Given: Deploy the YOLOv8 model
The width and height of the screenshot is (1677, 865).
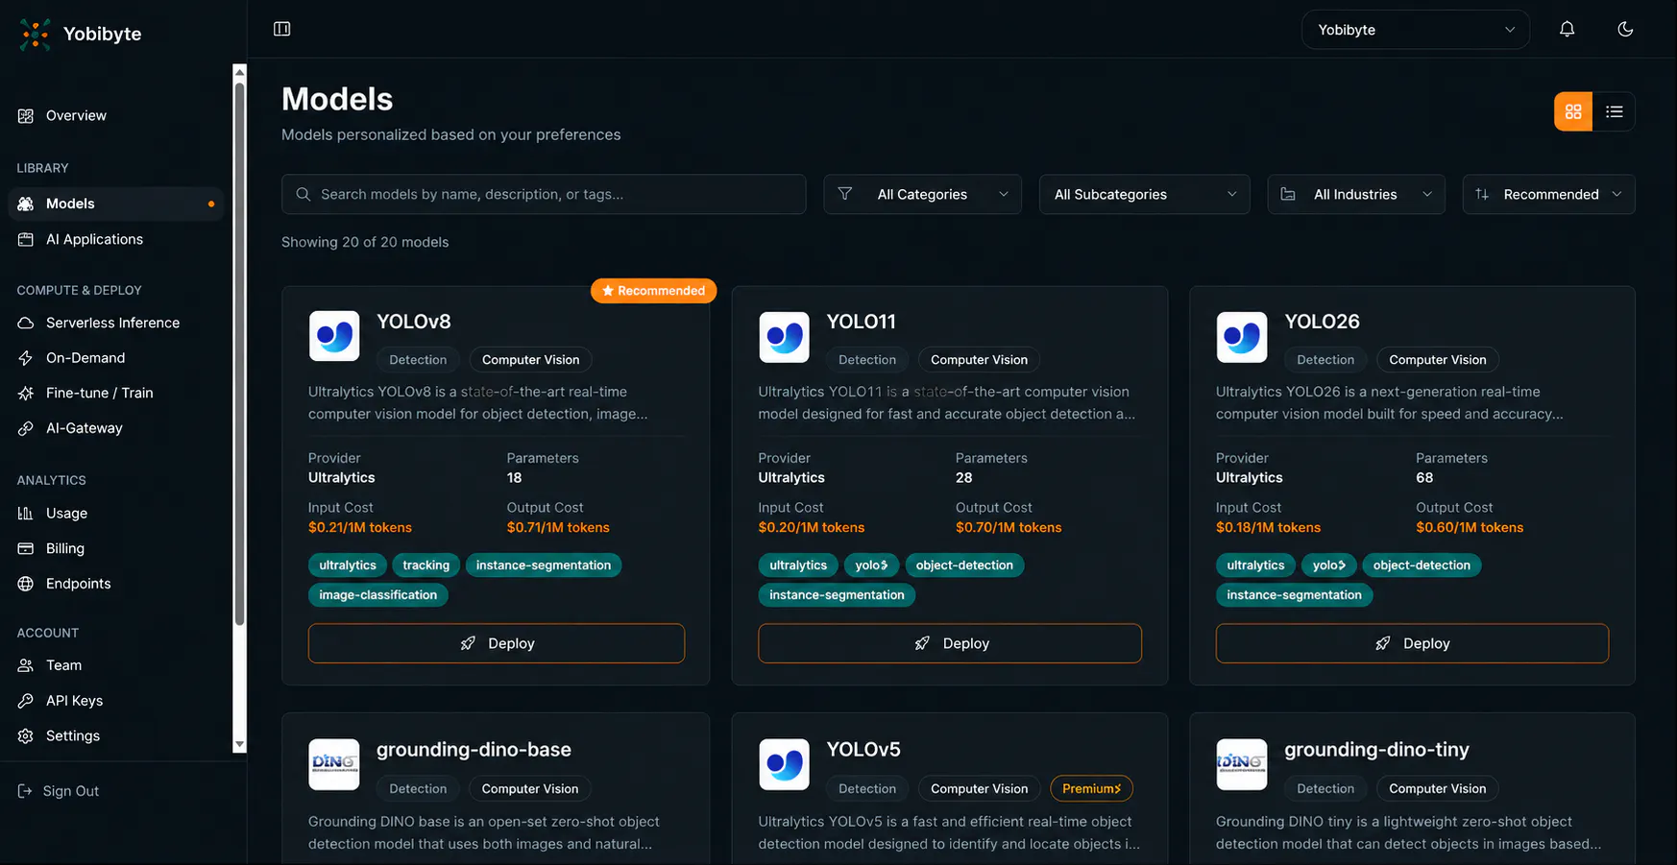Looking at the screenshot, I should [x=497, y=643].
